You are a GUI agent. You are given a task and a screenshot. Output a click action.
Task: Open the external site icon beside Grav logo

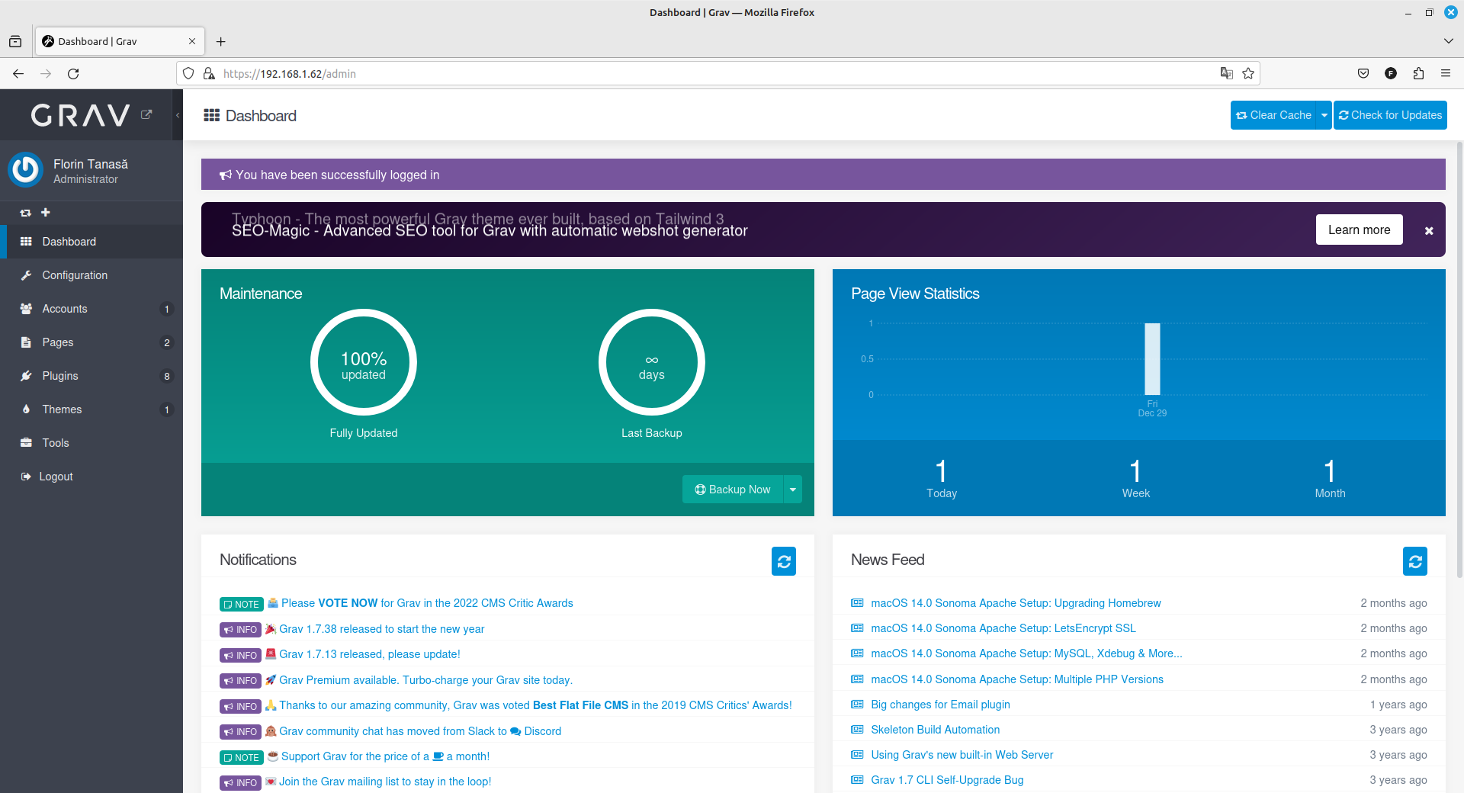146,114
